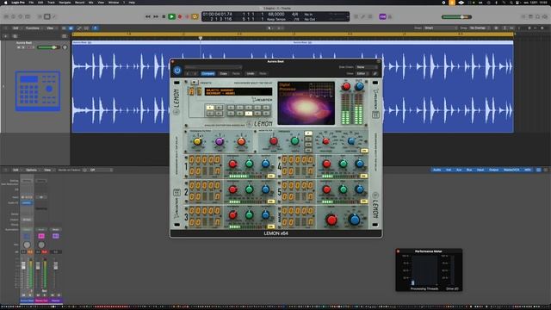
Task: Open the Edit menu in menu bar
Action: pos(40,3)
